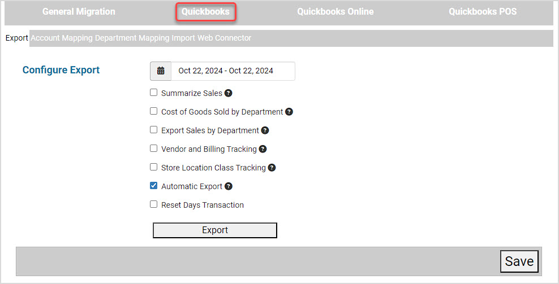Show help for Vendor and Billing Tracking
The image size is (559, 284).
click(x=263, y=149)
